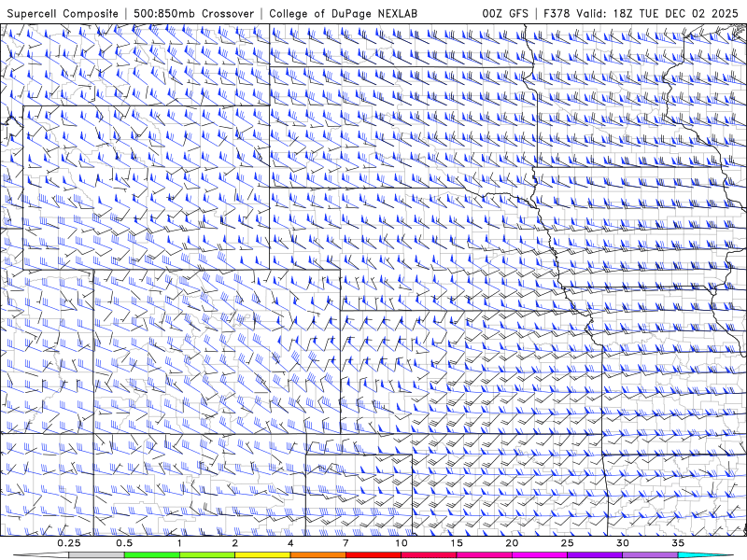Select the gray 0.25–0.5 legend swatch
The image size is (747, 560).
click(x=96, y=555)
